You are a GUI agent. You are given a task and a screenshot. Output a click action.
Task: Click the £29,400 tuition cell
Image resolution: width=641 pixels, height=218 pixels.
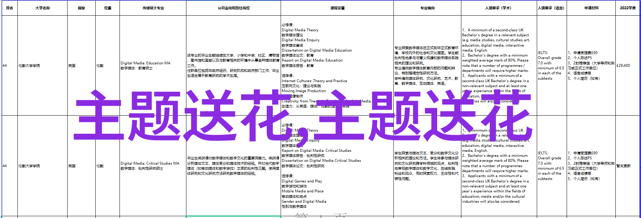click(628, 65)
